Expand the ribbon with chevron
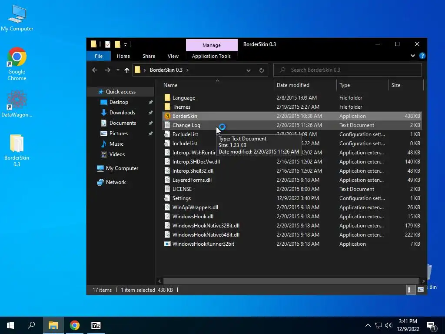 point(413,56)
